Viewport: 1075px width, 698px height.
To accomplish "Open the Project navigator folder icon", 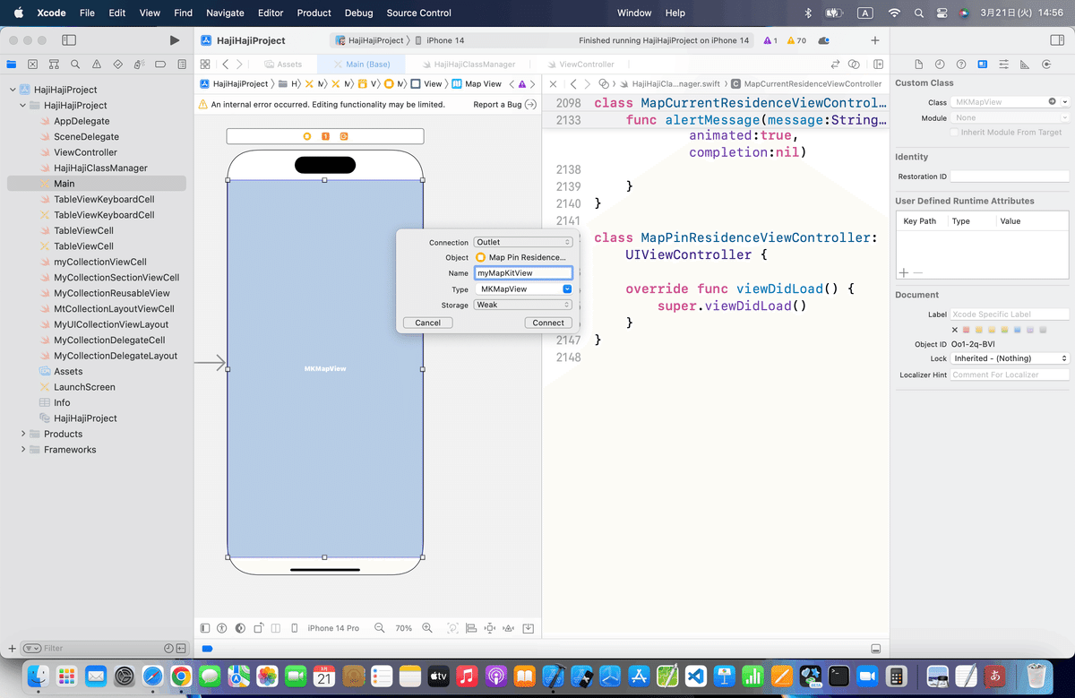I will (12, 65).
